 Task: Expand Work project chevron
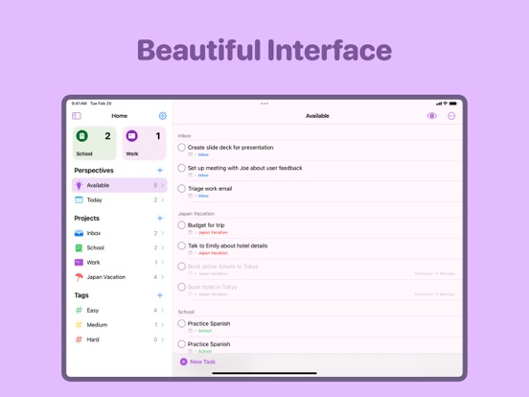point(163,263)
